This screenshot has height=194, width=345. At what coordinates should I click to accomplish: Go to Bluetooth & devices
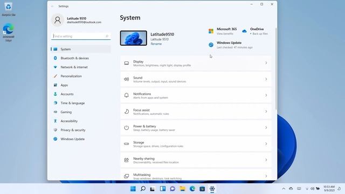81,58
